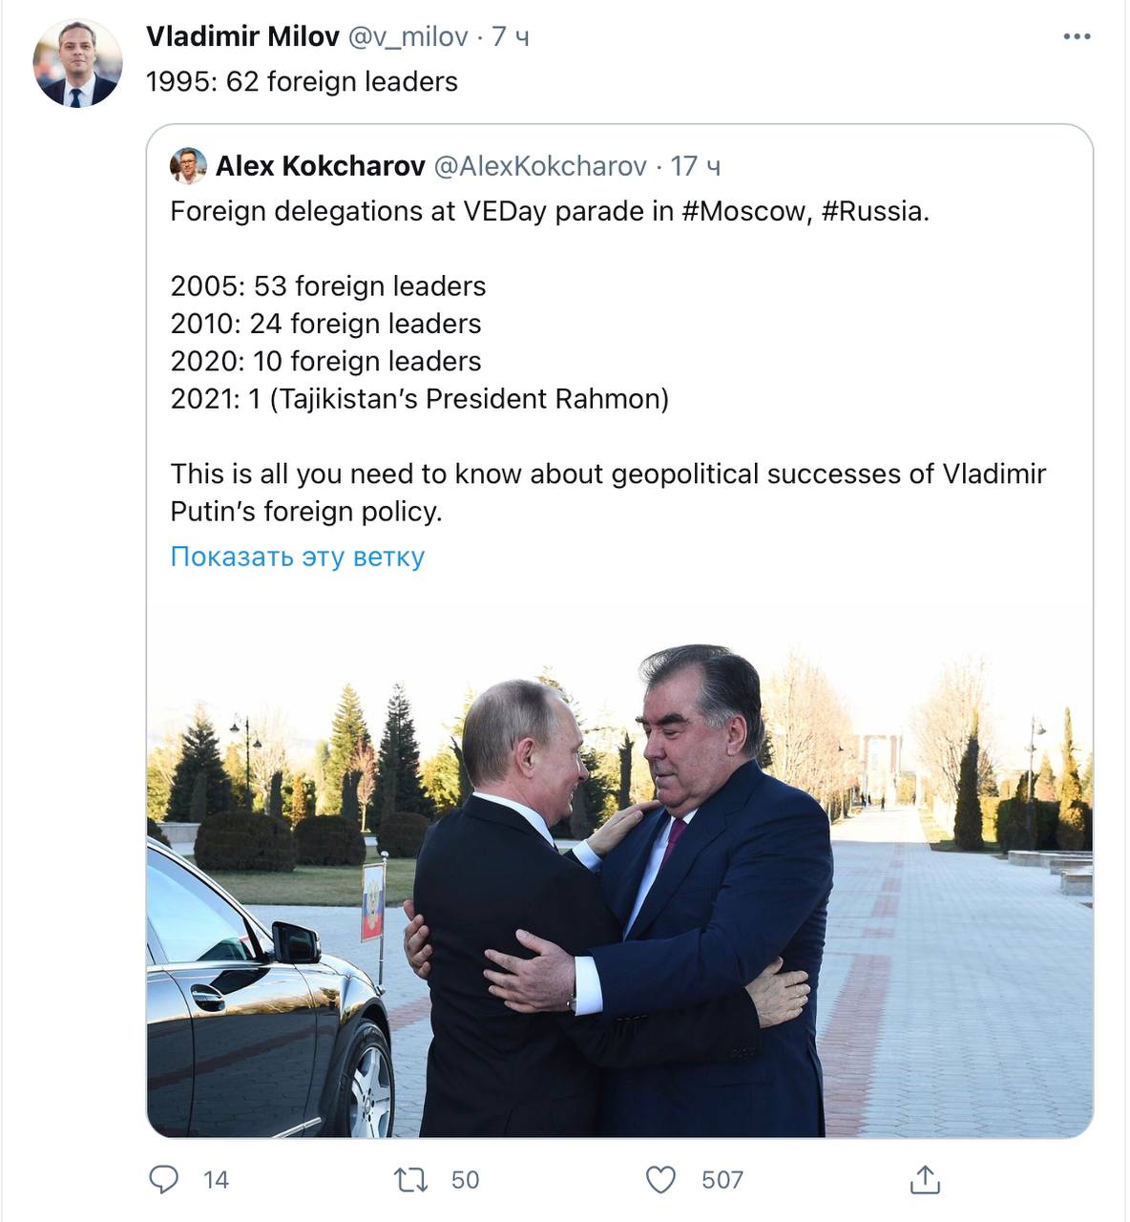Viewport: 1130px width, 1222px height.
Task: Open Alex Kokcharov's small avatar
Action: 188,166
